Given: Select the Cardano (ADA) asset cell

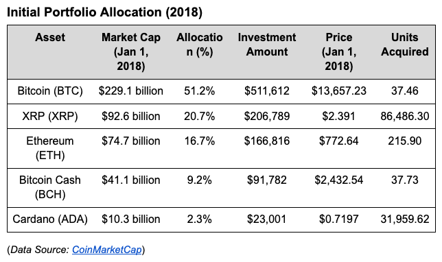Looking at the screenshot, I should (50, 219).
